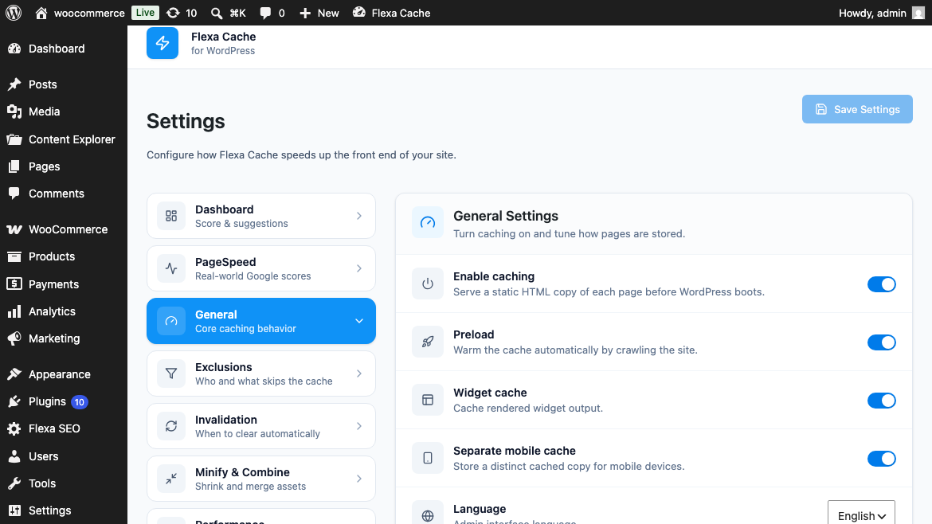
Task: Click the General gauge icon in nav
Action: [x=171, y=321]
